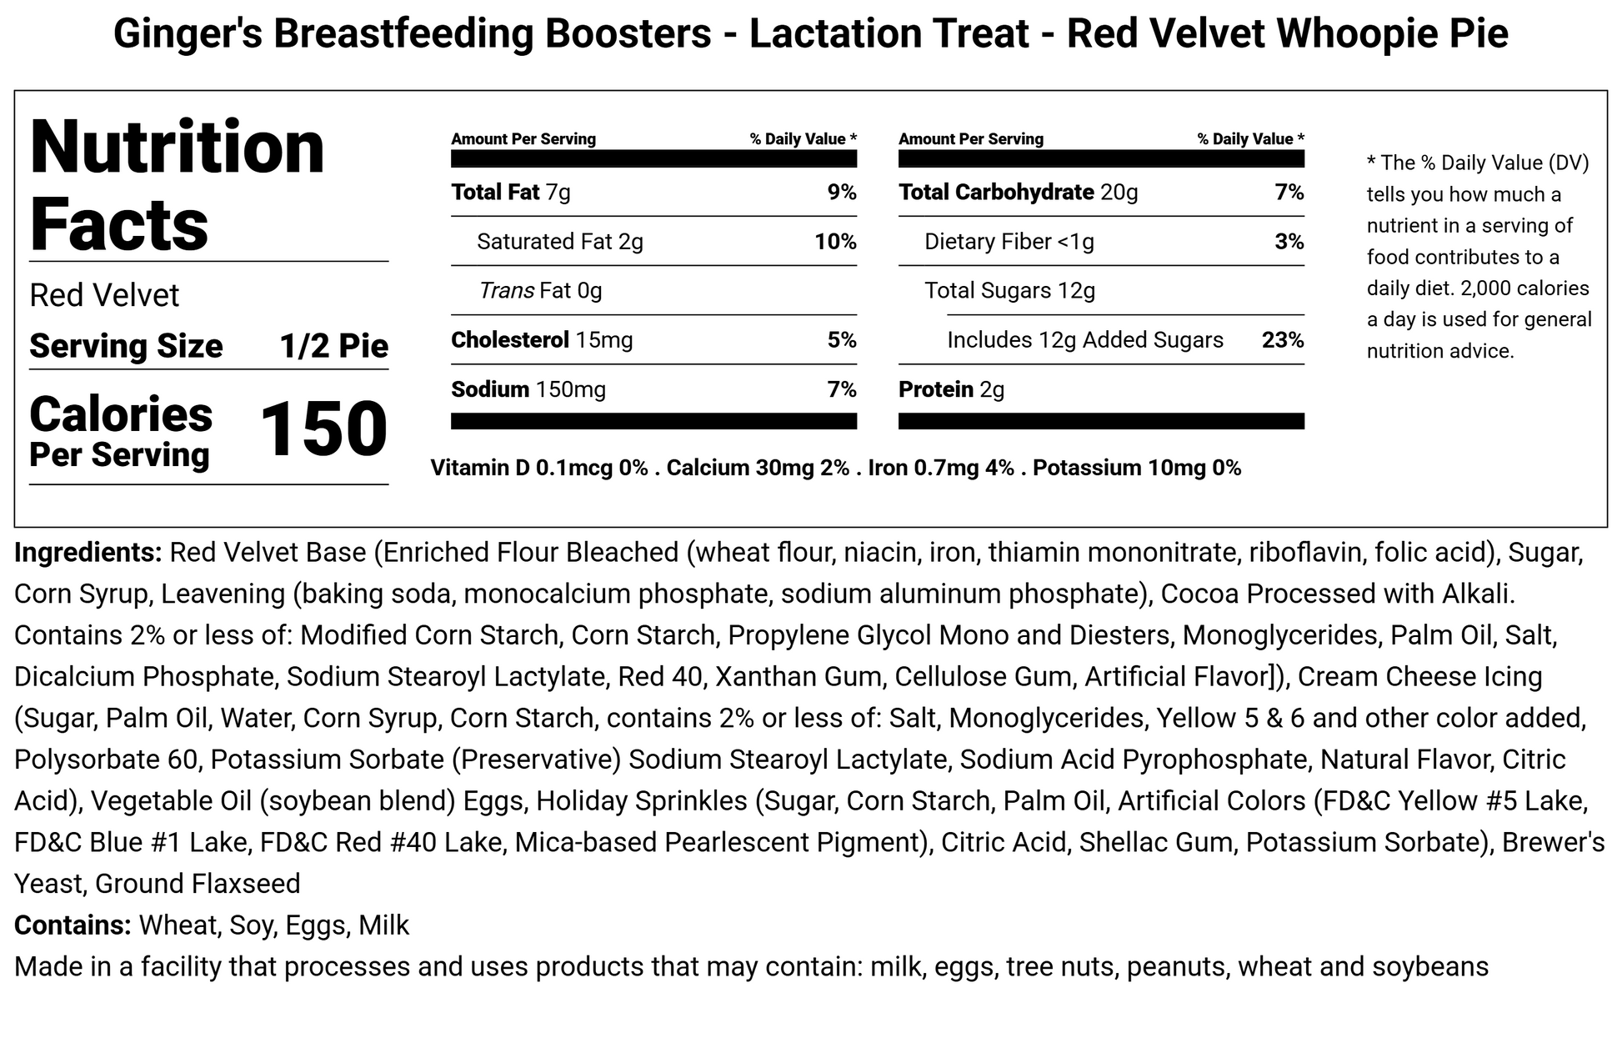Click the large Nutrition Facts heading
This screenshot has height=1053, width=1622.
(177, 184)
